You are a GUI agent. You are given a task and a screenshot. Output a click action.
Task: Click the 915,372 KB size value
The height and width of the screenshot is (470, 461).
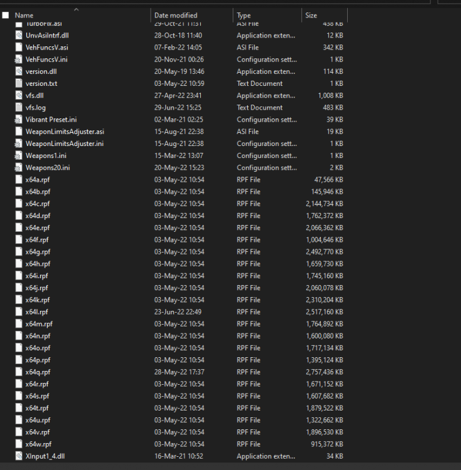[x=327, y=444]
